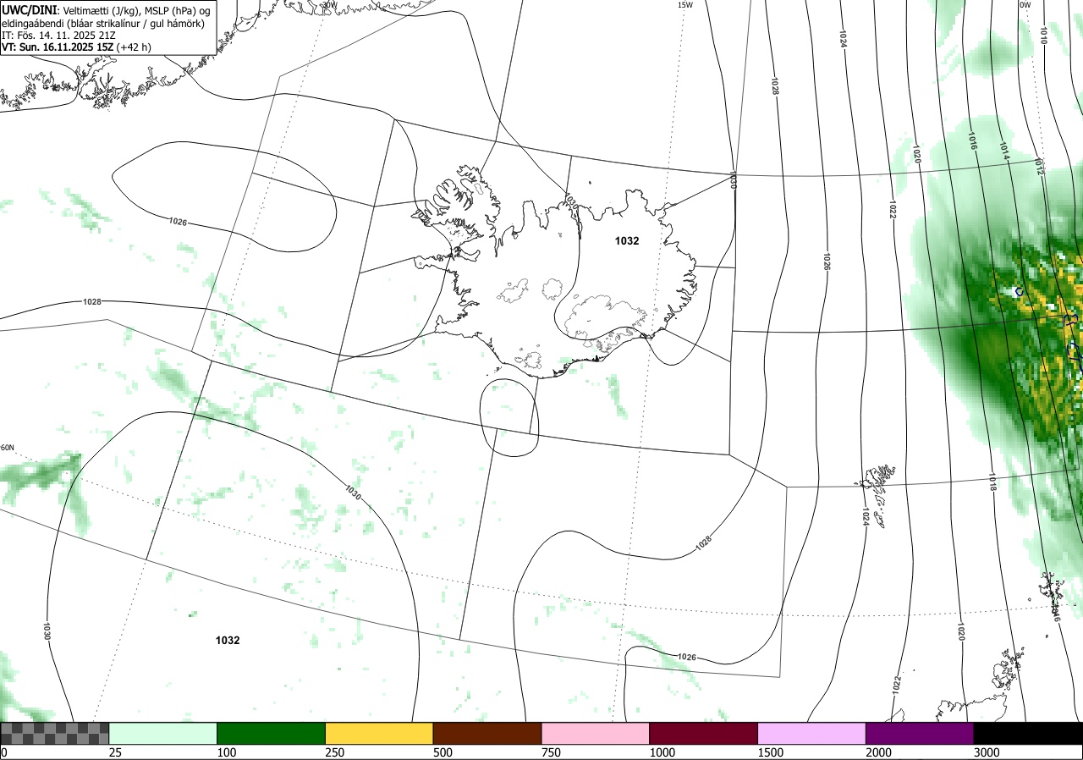
Task: Click the light green 25–100 legend swatch
Action: click(163, 733)
